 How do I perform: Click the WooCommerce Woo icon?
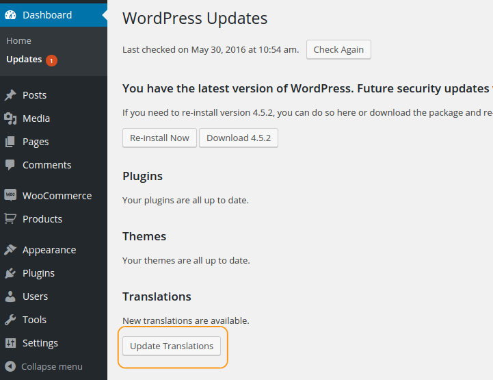coord(10,195)
